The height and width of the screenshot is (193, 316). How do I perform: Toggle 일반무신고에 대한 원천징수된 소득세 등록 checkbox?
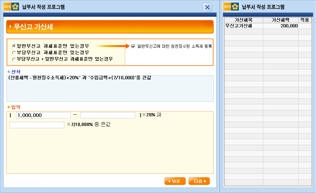coord(133,46)
